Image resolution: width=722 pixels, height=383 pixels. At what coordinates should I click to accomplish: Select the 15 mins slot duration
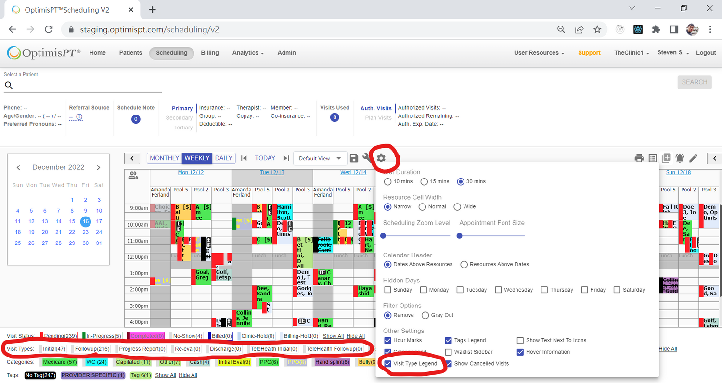[x=424, y=181]
